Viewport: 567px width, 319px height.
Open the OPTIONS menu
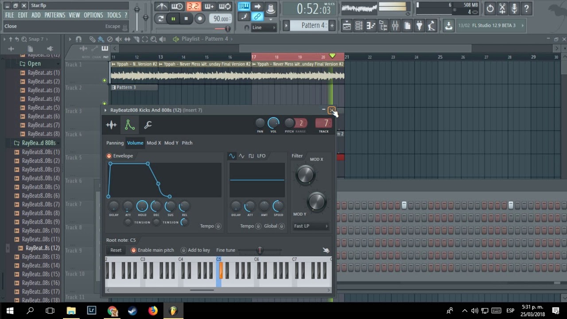click(93, 15)
